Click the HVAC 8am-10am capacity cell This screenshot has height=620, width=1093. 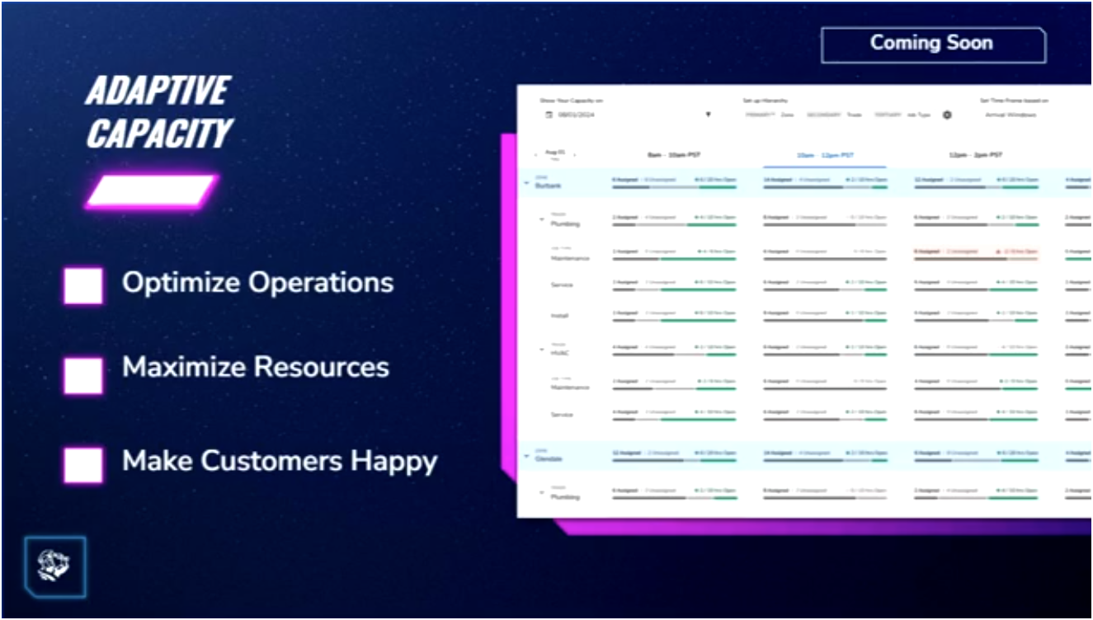[x=674, y=350]
